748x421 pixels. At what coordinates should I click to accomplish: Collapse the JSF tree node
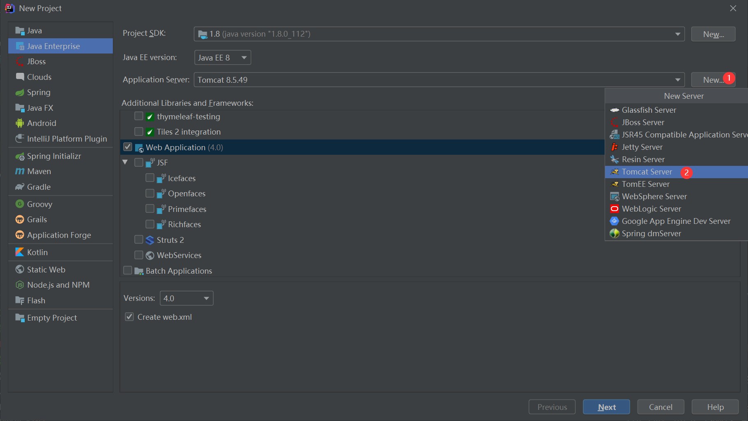click(125, 162)
